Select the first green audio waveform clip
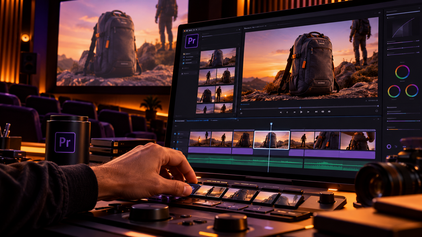Screen dimensions: 422x237 245,161
